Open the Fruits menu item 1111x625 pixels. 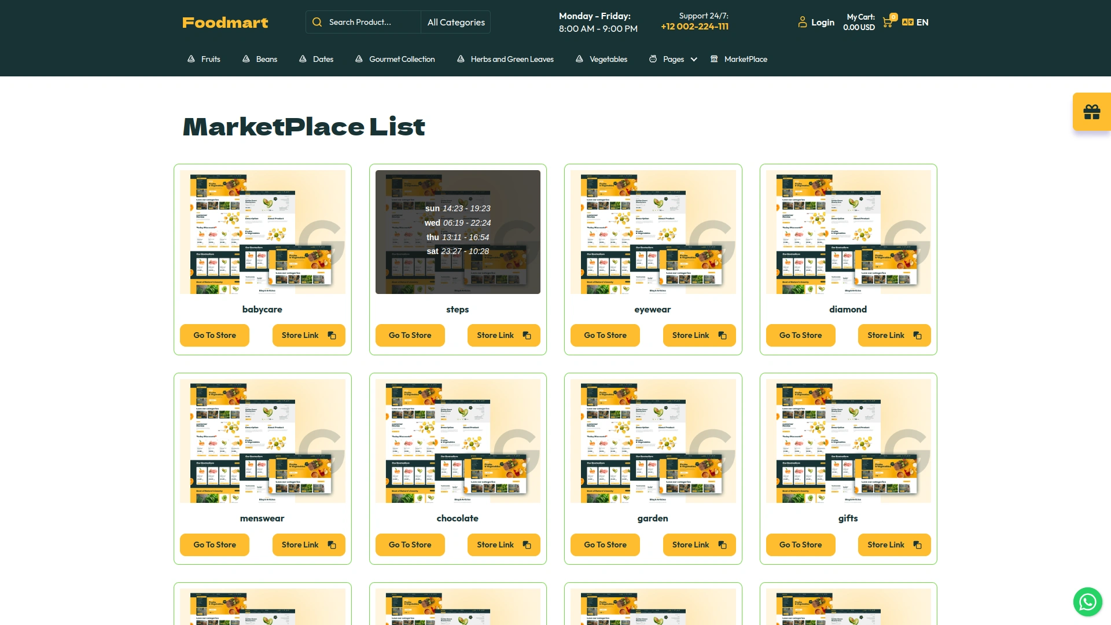210,59
